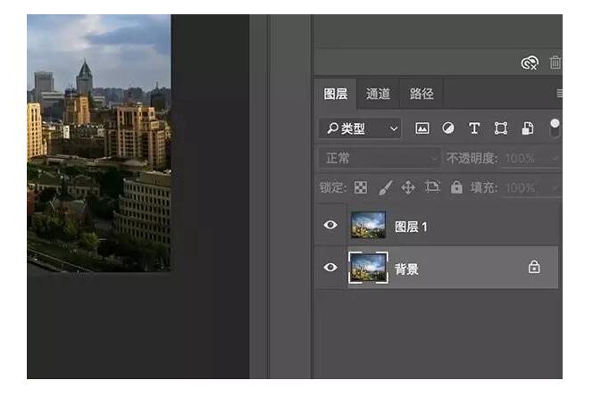Screen dimensions: 593x397
Task: Click the trash delete icon
Action: (x=555, y=62)
